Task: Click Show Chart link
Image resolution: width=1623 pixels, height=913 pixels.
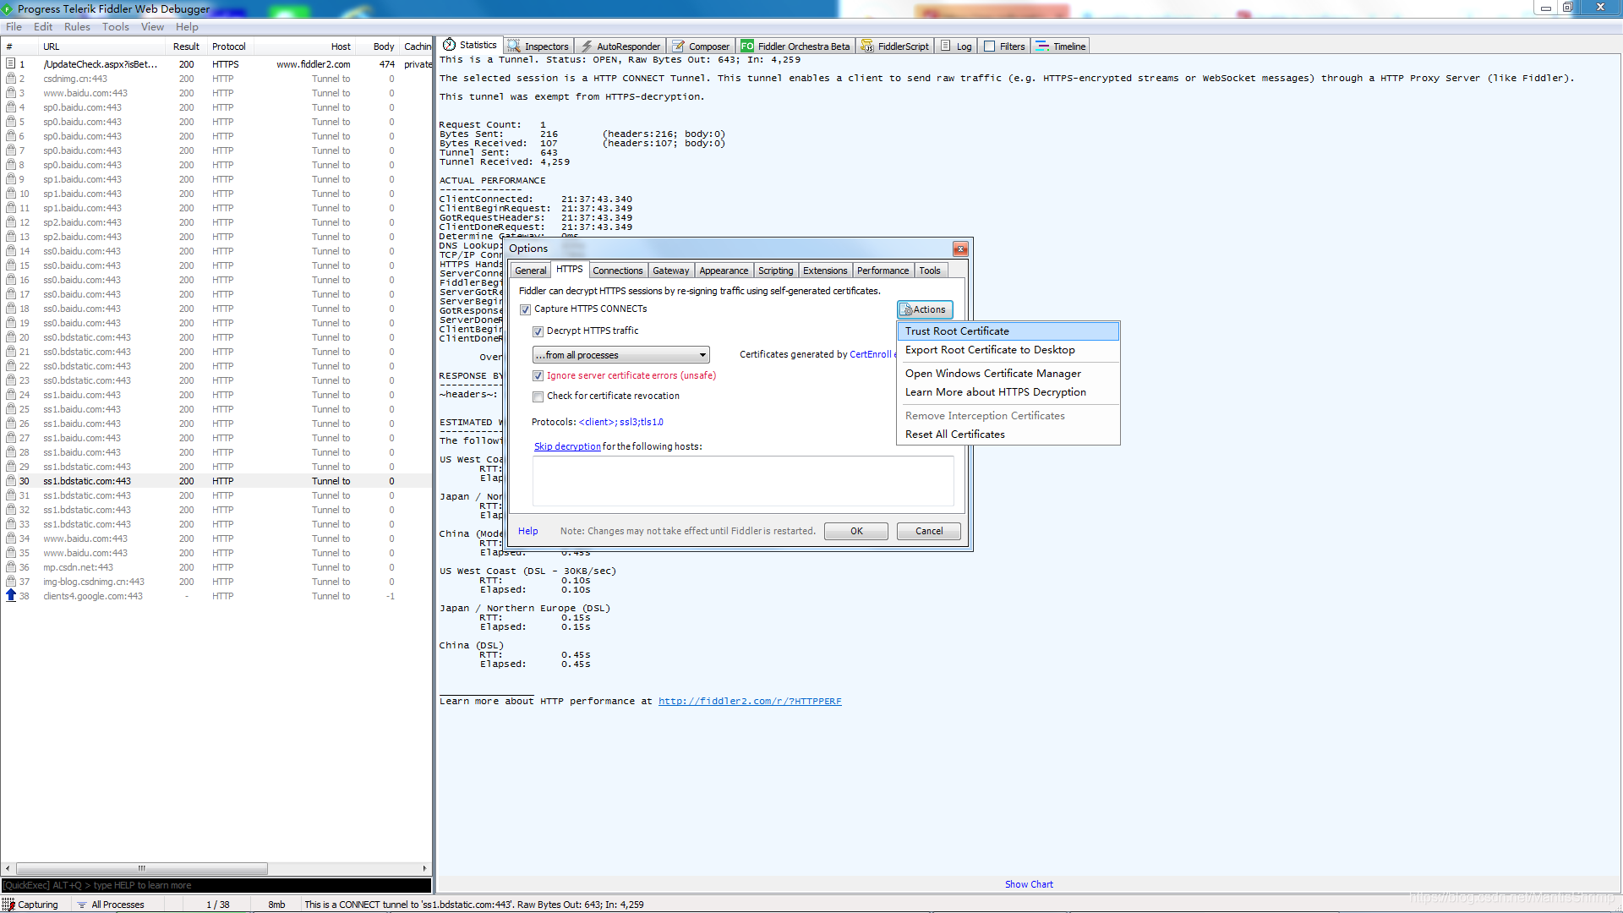Action: click(x=1029, y=884)
